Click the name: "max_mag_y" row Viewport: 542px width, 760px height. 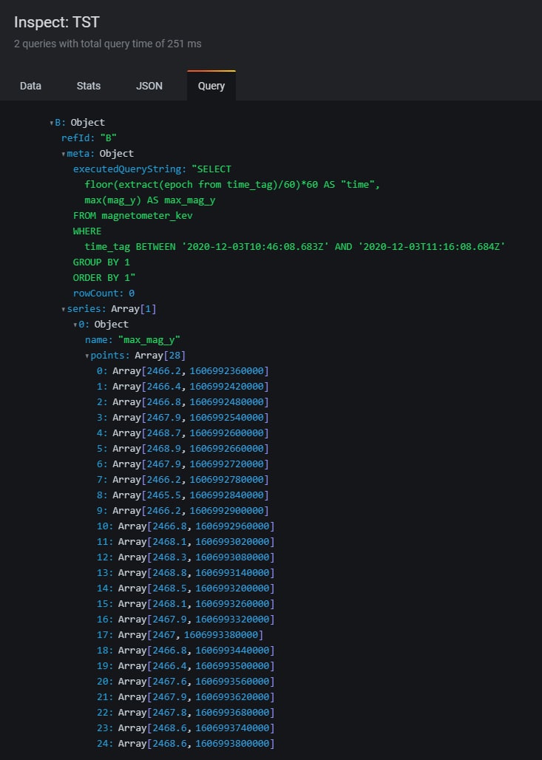pos(132,340)
